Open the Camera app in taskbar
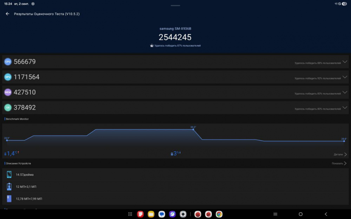This screenshot has width=351, height=219. pos(183,214)
